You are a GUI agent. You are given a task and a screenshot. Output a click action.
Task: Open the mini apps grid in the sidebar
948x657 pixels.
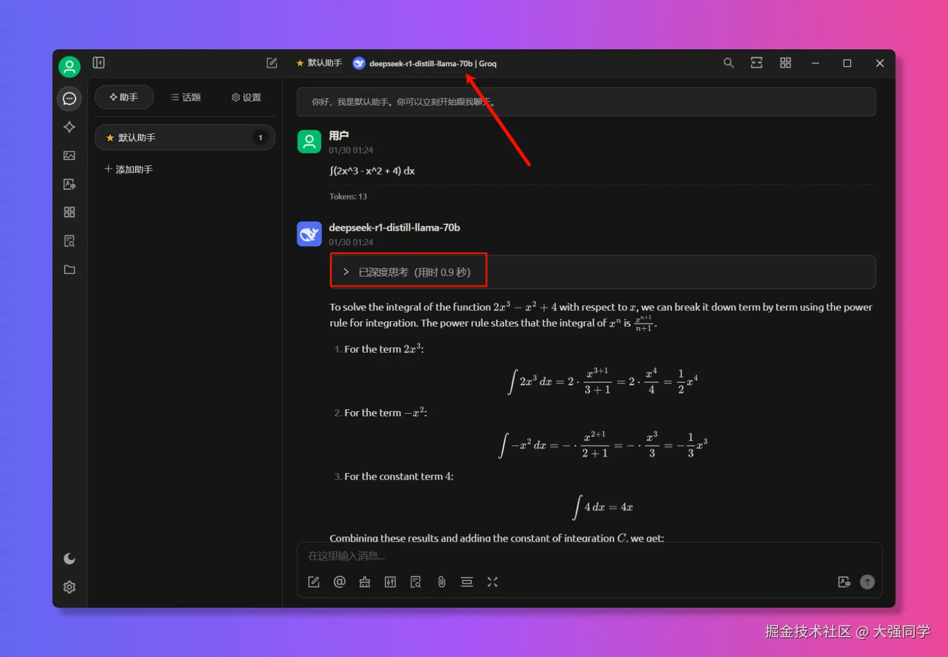pyautogui.click(x=70, y=212)
